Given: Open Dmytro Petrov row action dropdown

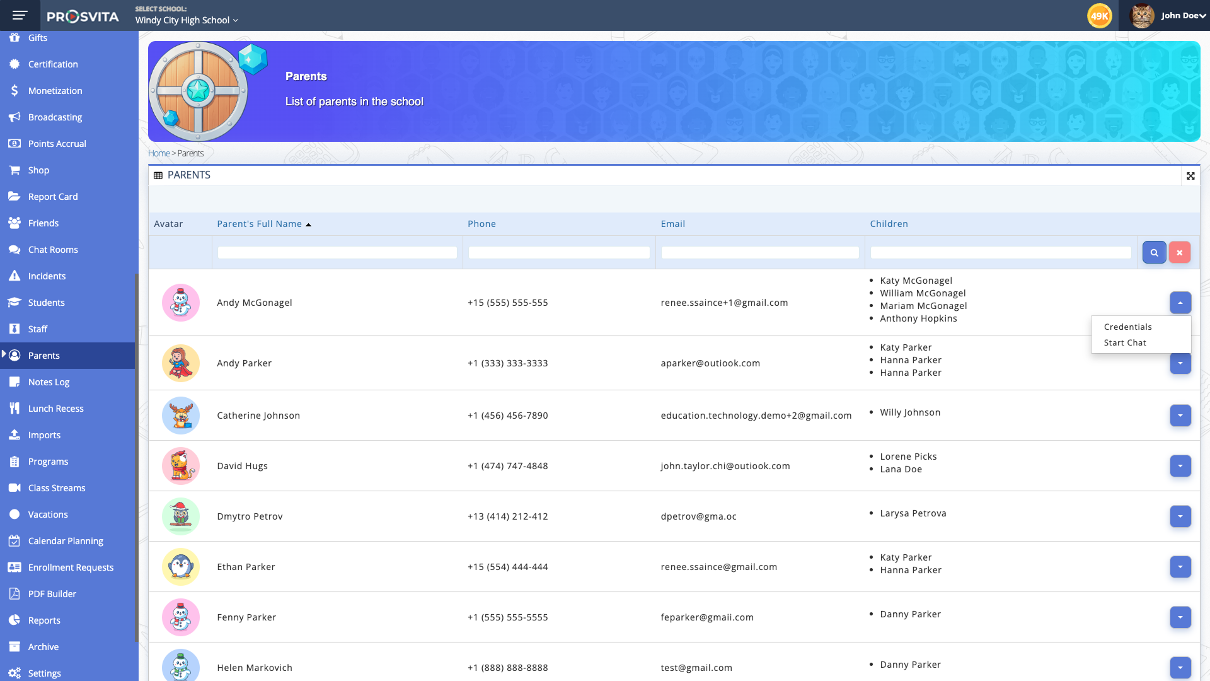Looking at the screenshot, I should coord(1180,516).
